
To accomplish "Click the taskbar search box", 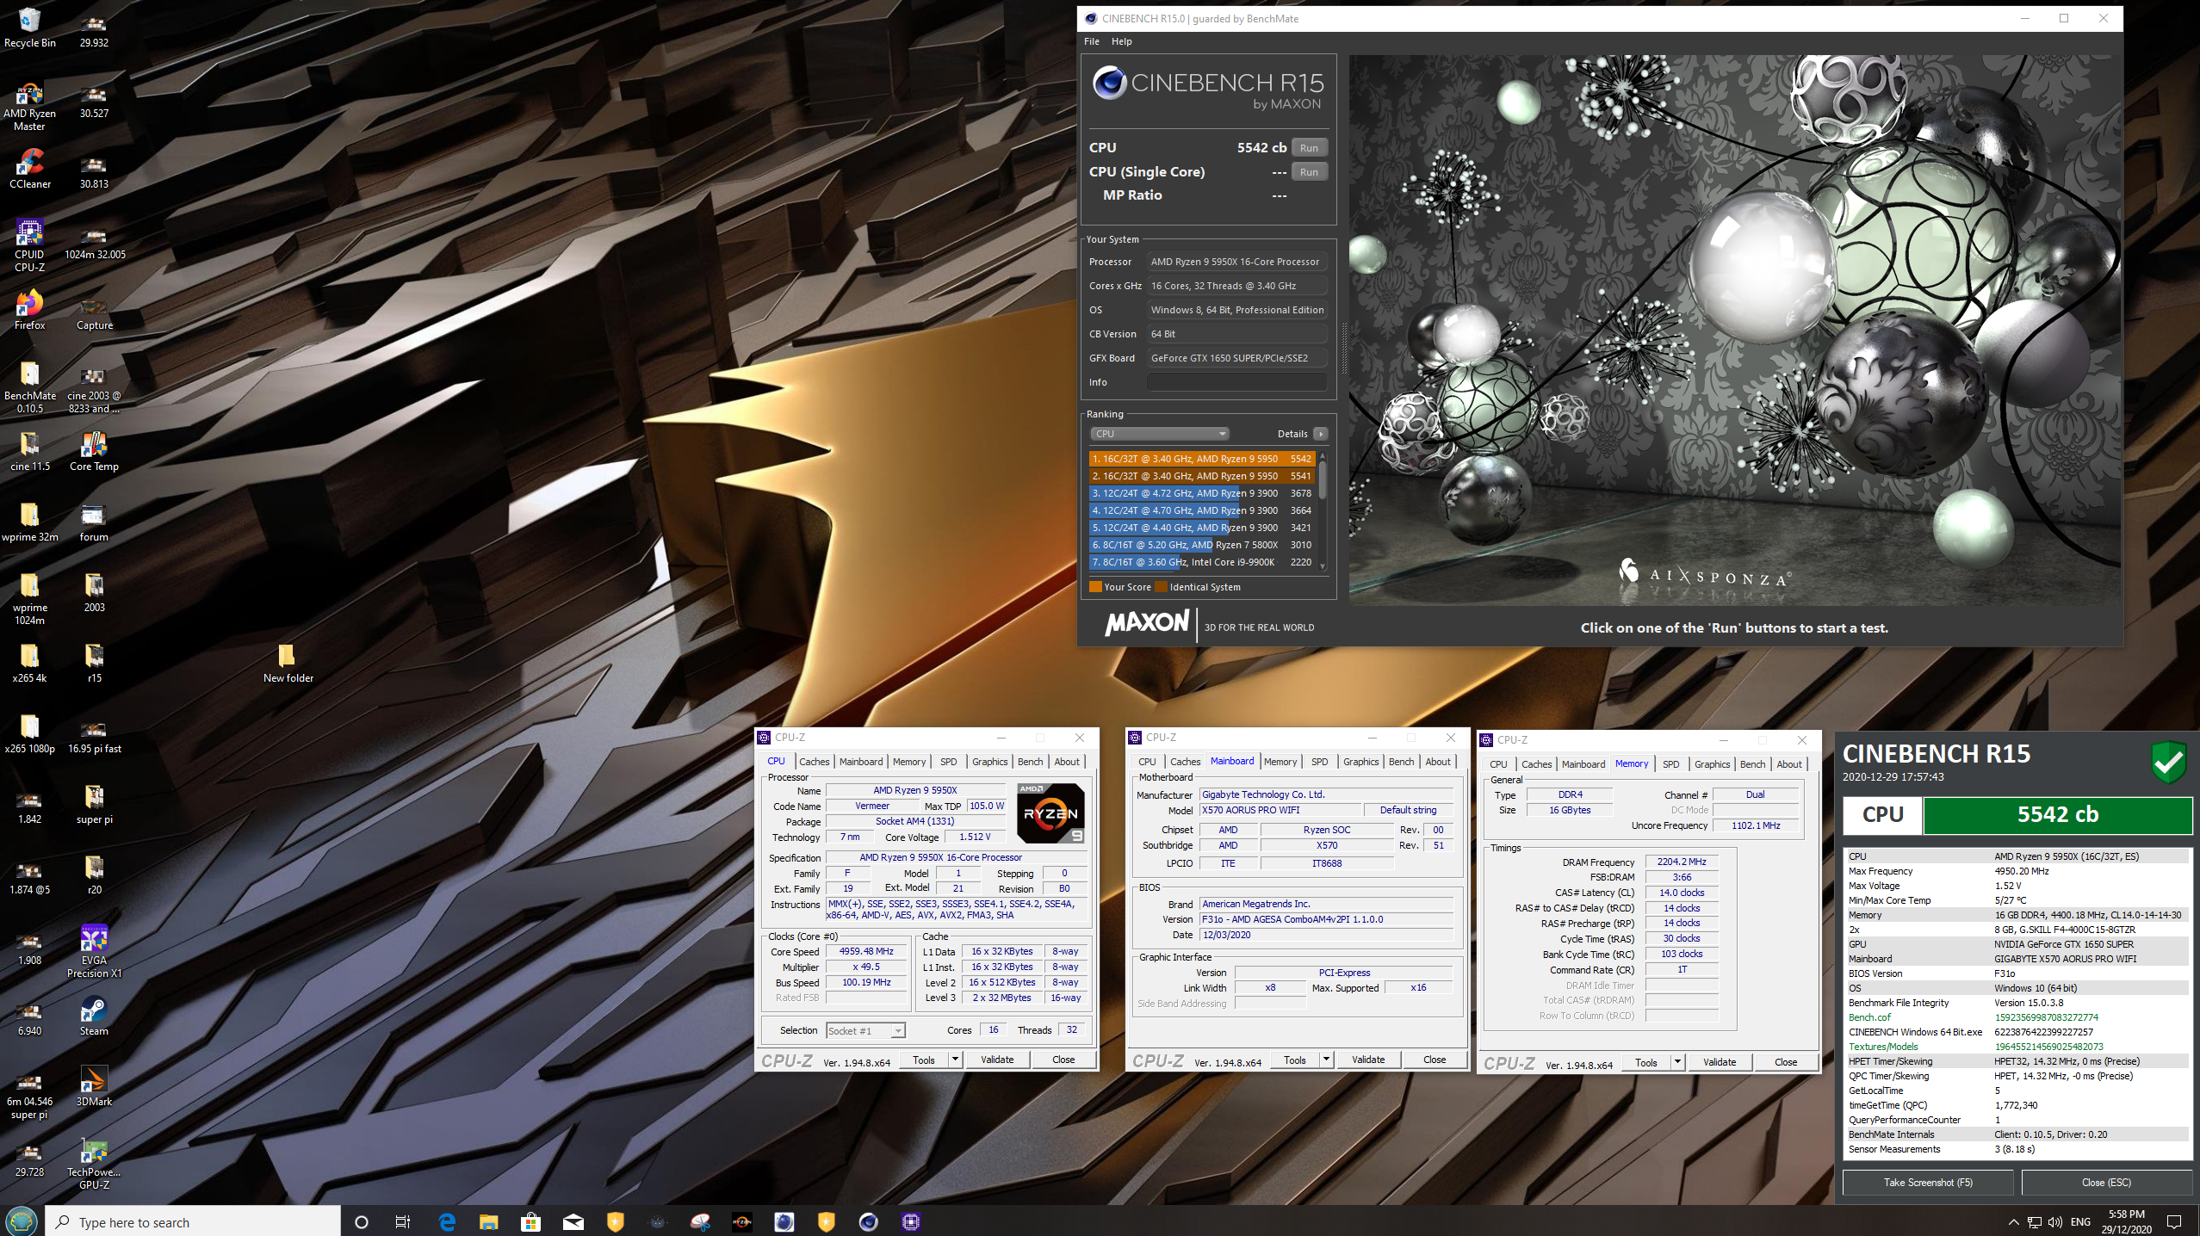I will tap(193, 1222).
